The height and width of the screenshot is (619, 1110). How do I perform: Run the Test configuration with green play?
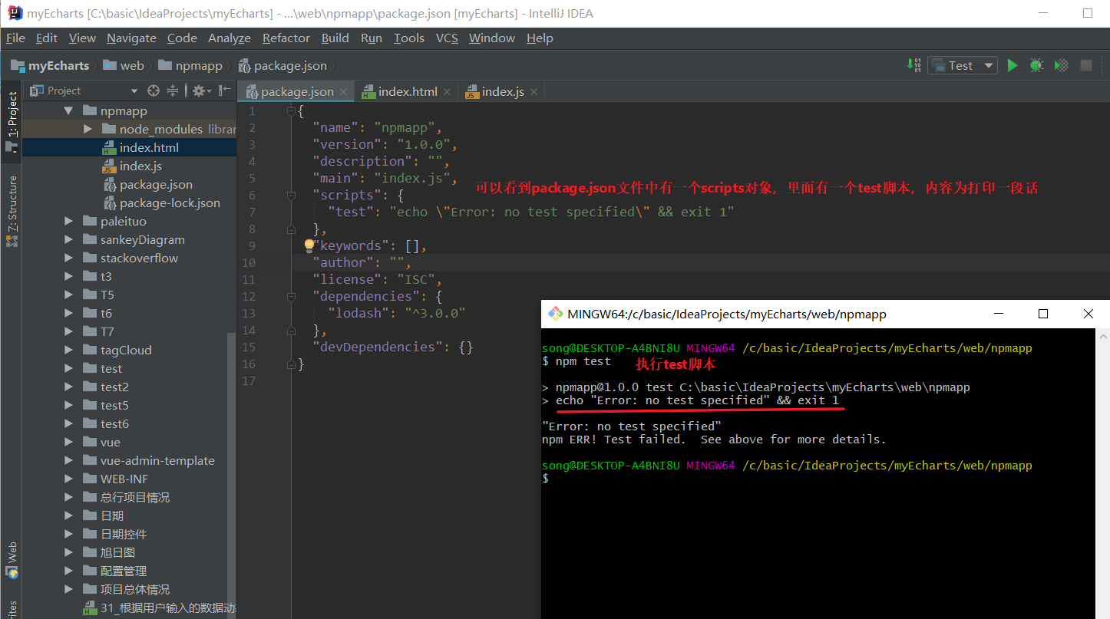click(1013, 65)
